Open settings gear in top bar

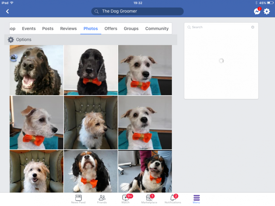pos(267,11)
